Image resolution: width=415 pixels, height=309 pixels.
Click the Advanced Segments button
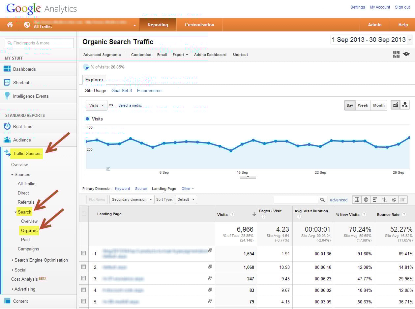pyautogui.click(x=102, y=55)
